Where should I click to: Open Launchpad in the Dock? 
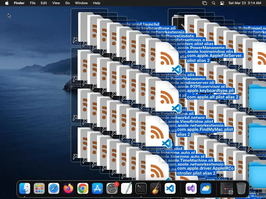coord(39,188)
